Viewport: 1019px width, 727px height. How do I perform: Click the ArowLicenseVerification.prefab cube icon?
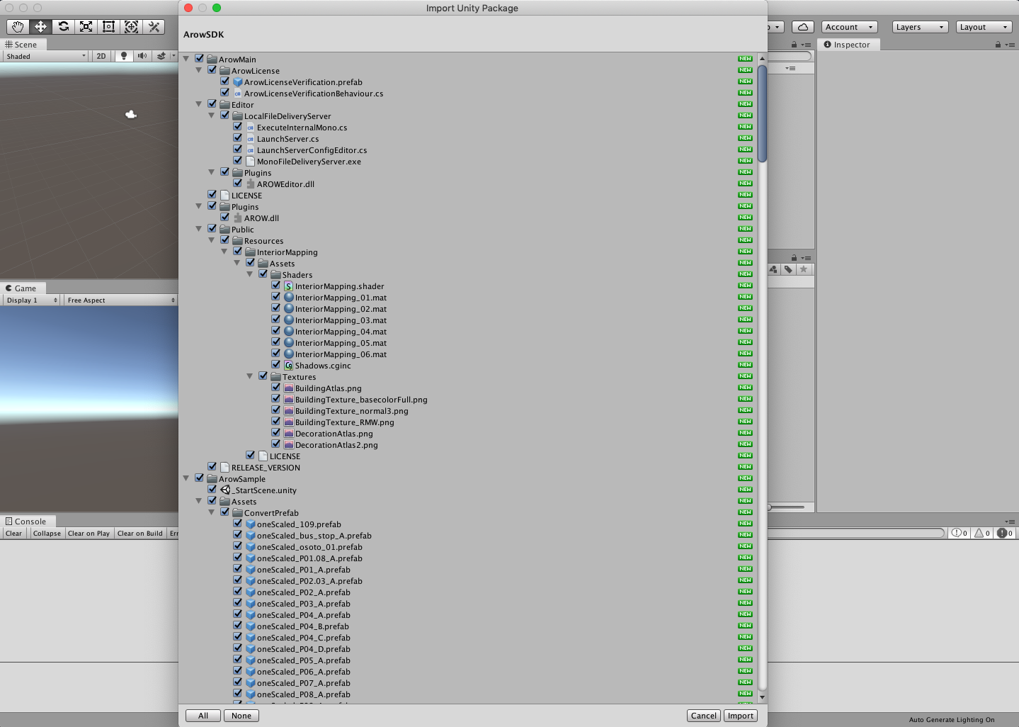click(238, 82)
